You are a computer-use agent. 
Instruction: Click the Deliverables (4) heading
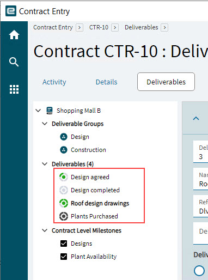pos(72,164)
